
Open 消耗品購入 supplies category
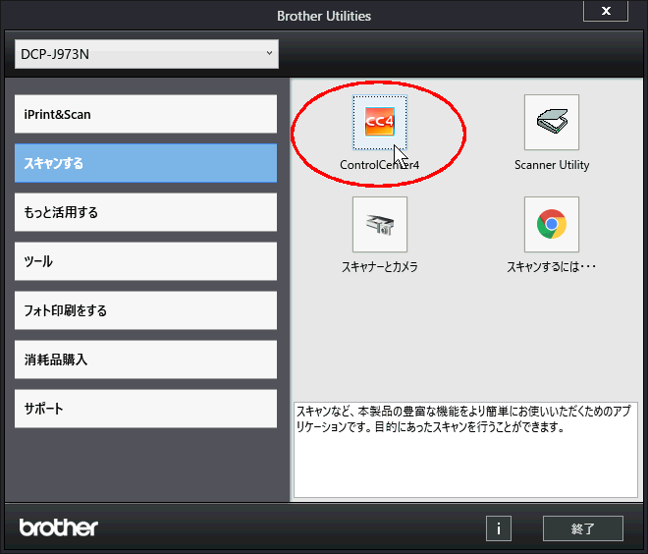click(x=145, y=360)
